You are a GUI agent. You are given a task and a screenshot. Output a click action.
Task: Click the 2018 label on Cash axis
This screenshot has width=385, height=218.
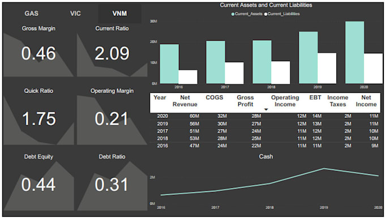(x=269, y=207)
